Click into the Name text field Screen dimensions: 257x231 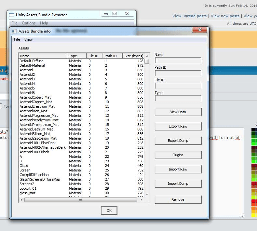178,61
